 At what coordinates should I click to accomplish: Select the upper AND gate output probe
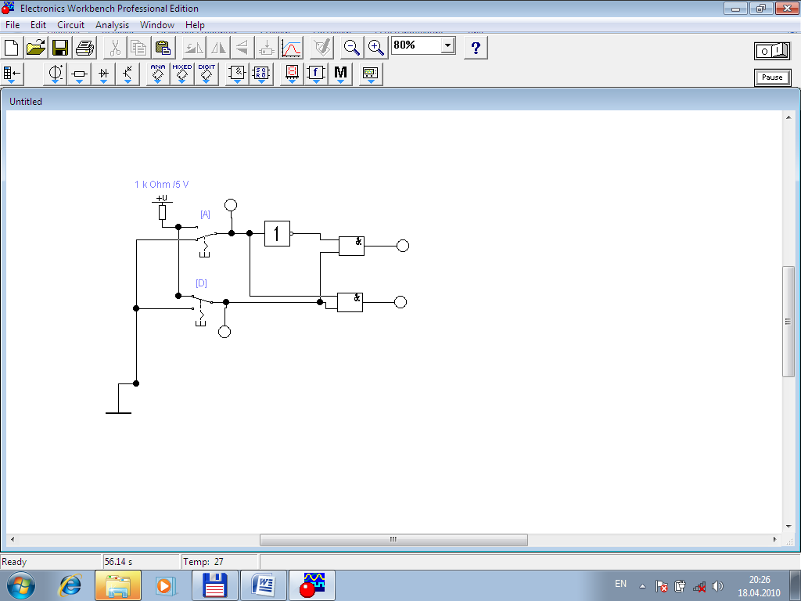click(x=403, y=246)
